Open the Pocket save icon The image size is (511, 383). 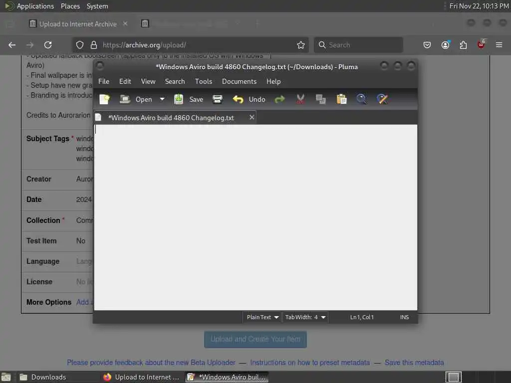[x=427, y=45]
